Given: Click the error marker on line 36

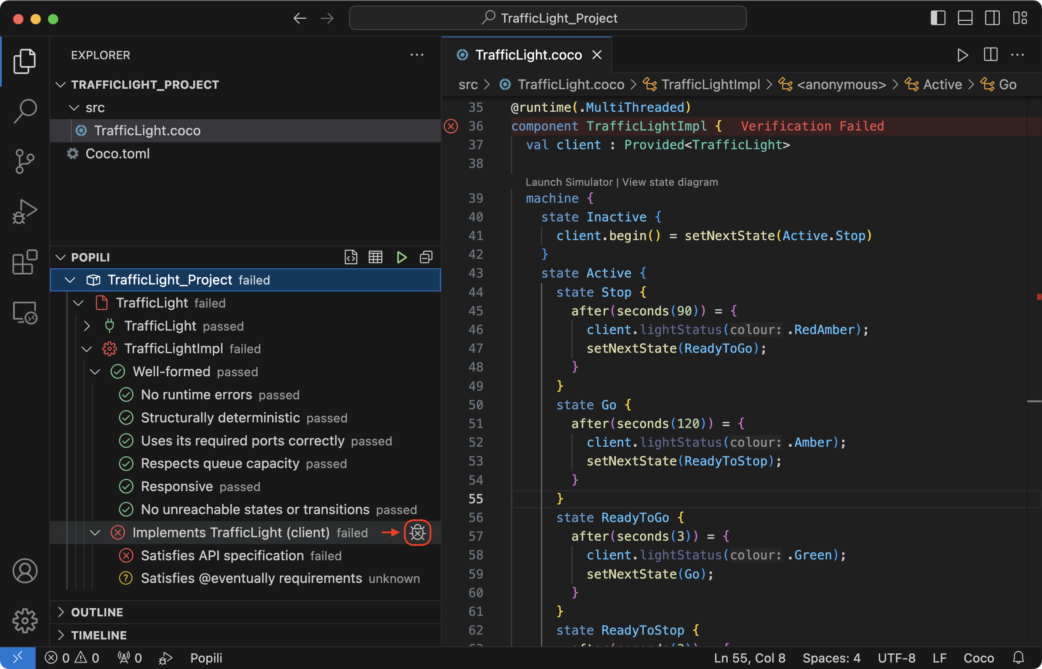Looking at the screenshot, I should click(x=450, y=126).
